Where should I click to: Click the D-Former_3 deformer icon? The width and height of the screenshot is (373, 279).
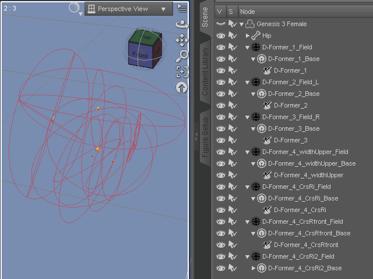click(x=267, y=140)
